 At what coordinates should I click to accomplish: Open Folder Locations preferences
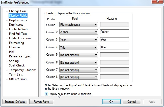tap(20, 38)
